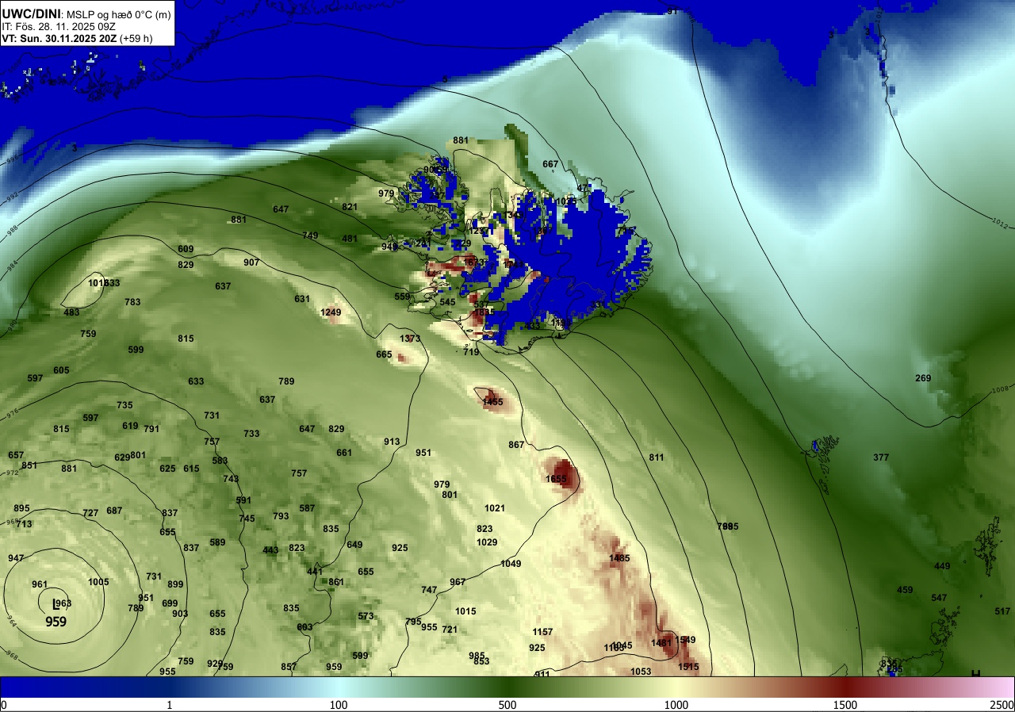The height and width of the screenshot is (712, 1015).
Task: Click the height value '783'
Action: pyautogui.click(x=132, y=302)
